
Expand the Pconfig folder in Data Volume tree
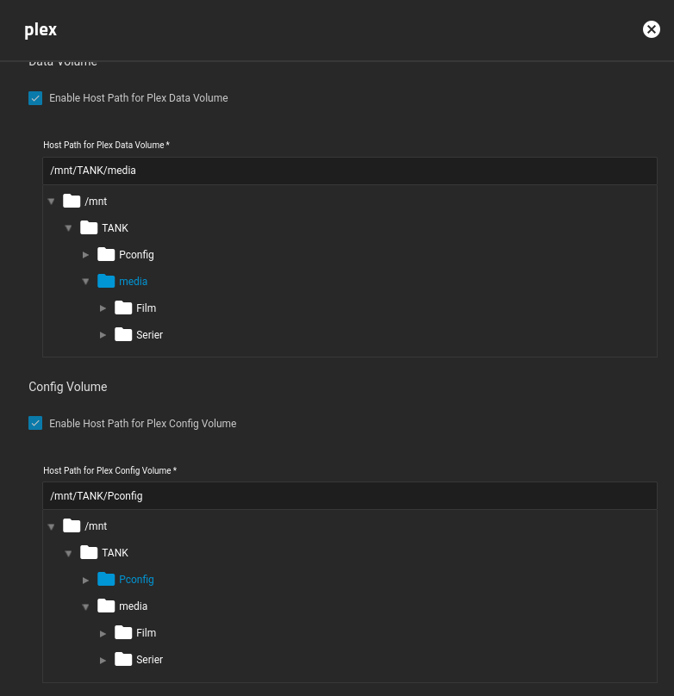85,254
